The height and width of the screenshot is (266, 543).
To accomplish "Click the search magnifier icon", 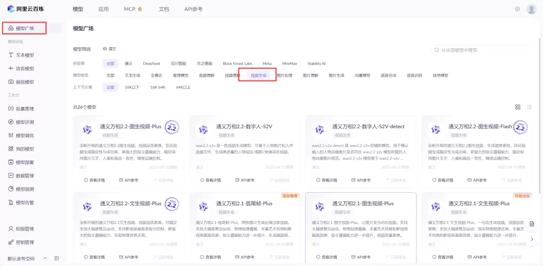I will coord(436,50).
